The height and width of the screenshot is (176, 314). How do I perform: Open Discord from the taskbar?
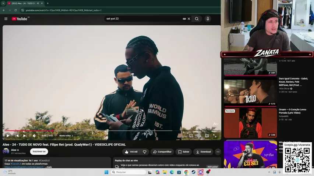tap(201, 172)
